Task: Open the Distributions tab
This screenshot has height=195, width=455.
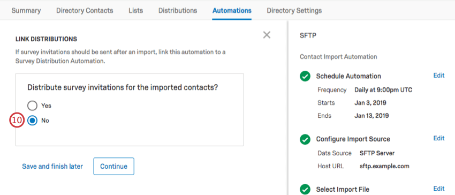Action: point(178,11)
